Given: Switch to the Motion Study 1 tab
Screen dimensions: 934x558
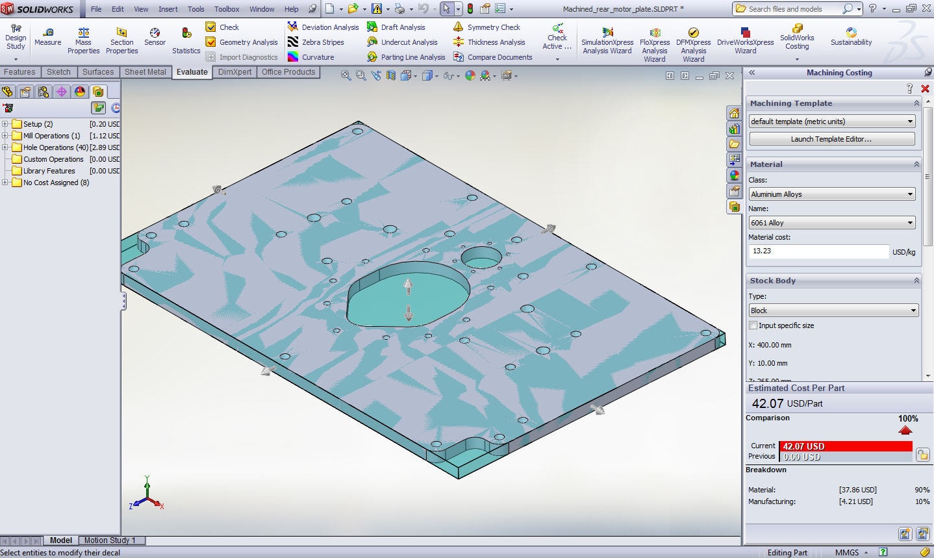Looking at the screenshot, I should click(x=109, y=540).
